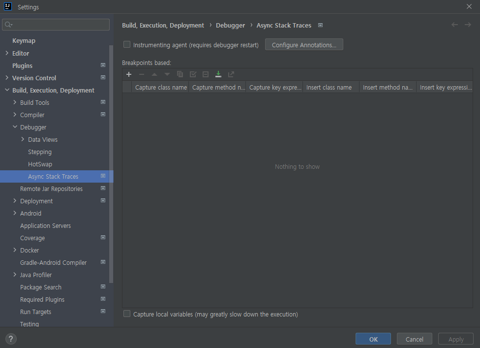
Task: Click the Insert class name column header
Action: (331, 87)
